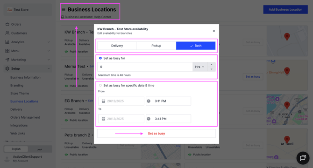The height and width of the screenshot is (168, 313).
Task: Click Set as busy on Merna Test row
Action: point(253,76)
